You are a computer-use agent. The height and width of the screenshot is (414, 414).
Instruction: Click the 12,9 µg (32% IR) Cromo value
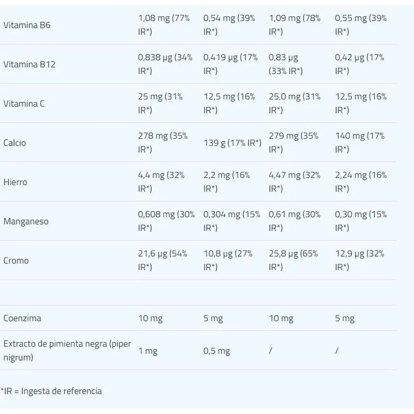360,261
